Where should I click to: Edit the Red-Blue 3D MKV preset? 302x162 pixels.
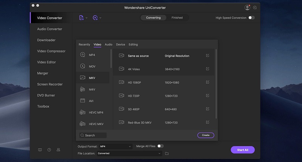pyautogui.click(x=207, y=122)
